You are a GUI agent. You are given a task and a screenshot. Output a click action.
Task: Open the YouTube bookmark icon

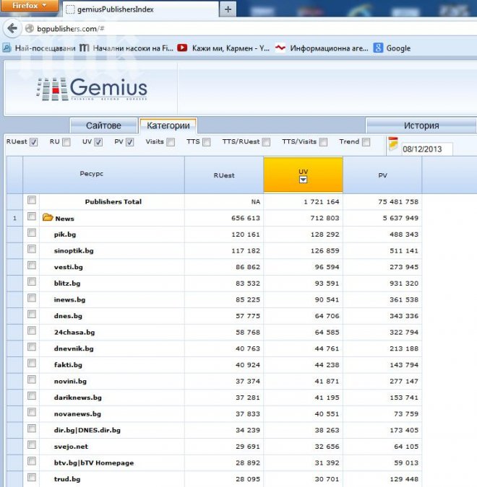point(182,48)
